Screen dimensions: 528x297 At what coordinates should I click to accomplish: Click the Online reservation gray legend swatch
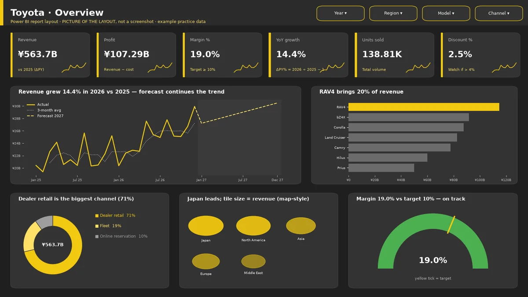(x=97, y=236)
